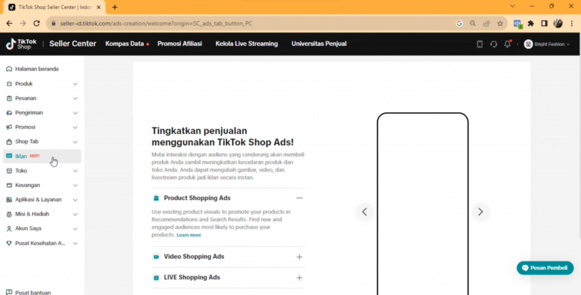Open the browser extensions puzzle icon
The image size is (581, 295).
(x=531, y=23)
